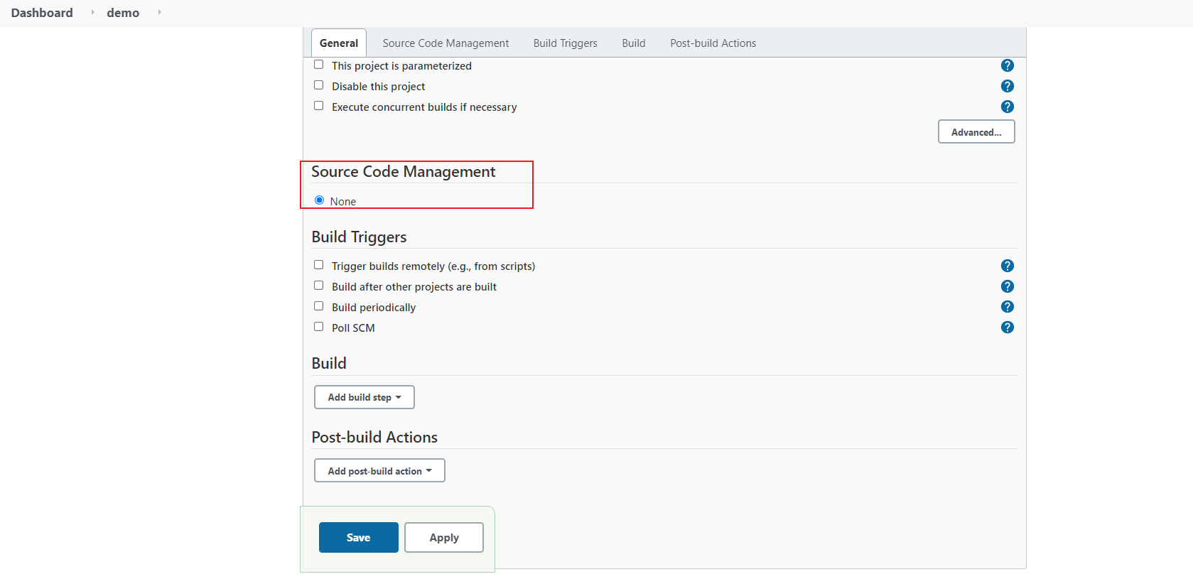
Task: Navigate to 'Dashboard' breadcrumb link
Action: [42, 13]
